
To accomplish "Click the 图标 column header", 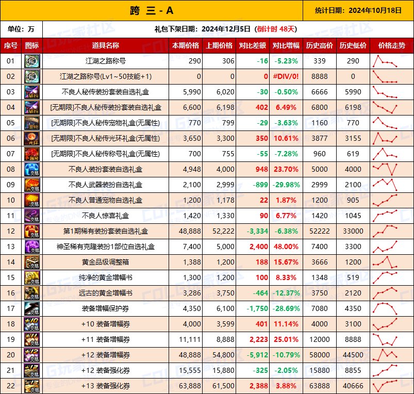I will (32, 45).
